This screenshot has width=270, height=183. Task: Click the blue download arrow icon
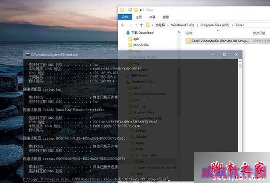click(128, 32)
